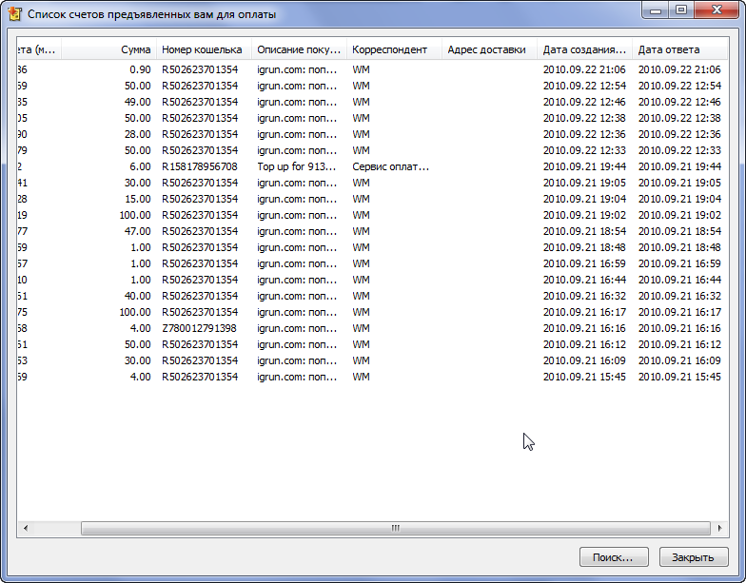The image size is (746, 583).
Task: Select the amount 49.00 cell
Action: [137, 102]
